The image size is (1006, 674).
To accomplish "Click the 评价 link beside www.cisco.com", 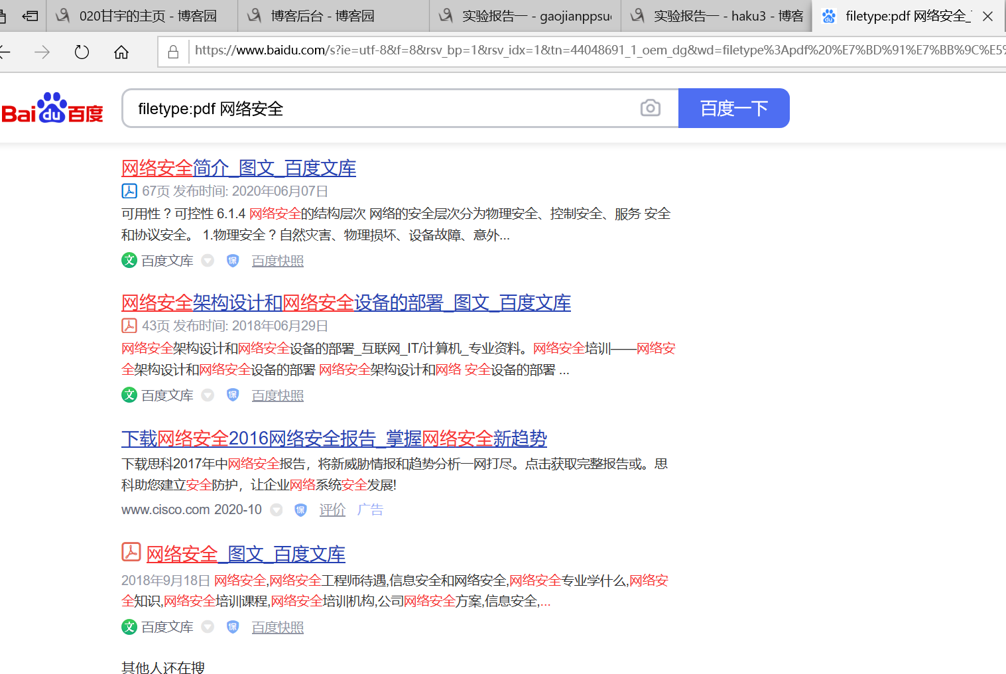I will pos(332,509).
